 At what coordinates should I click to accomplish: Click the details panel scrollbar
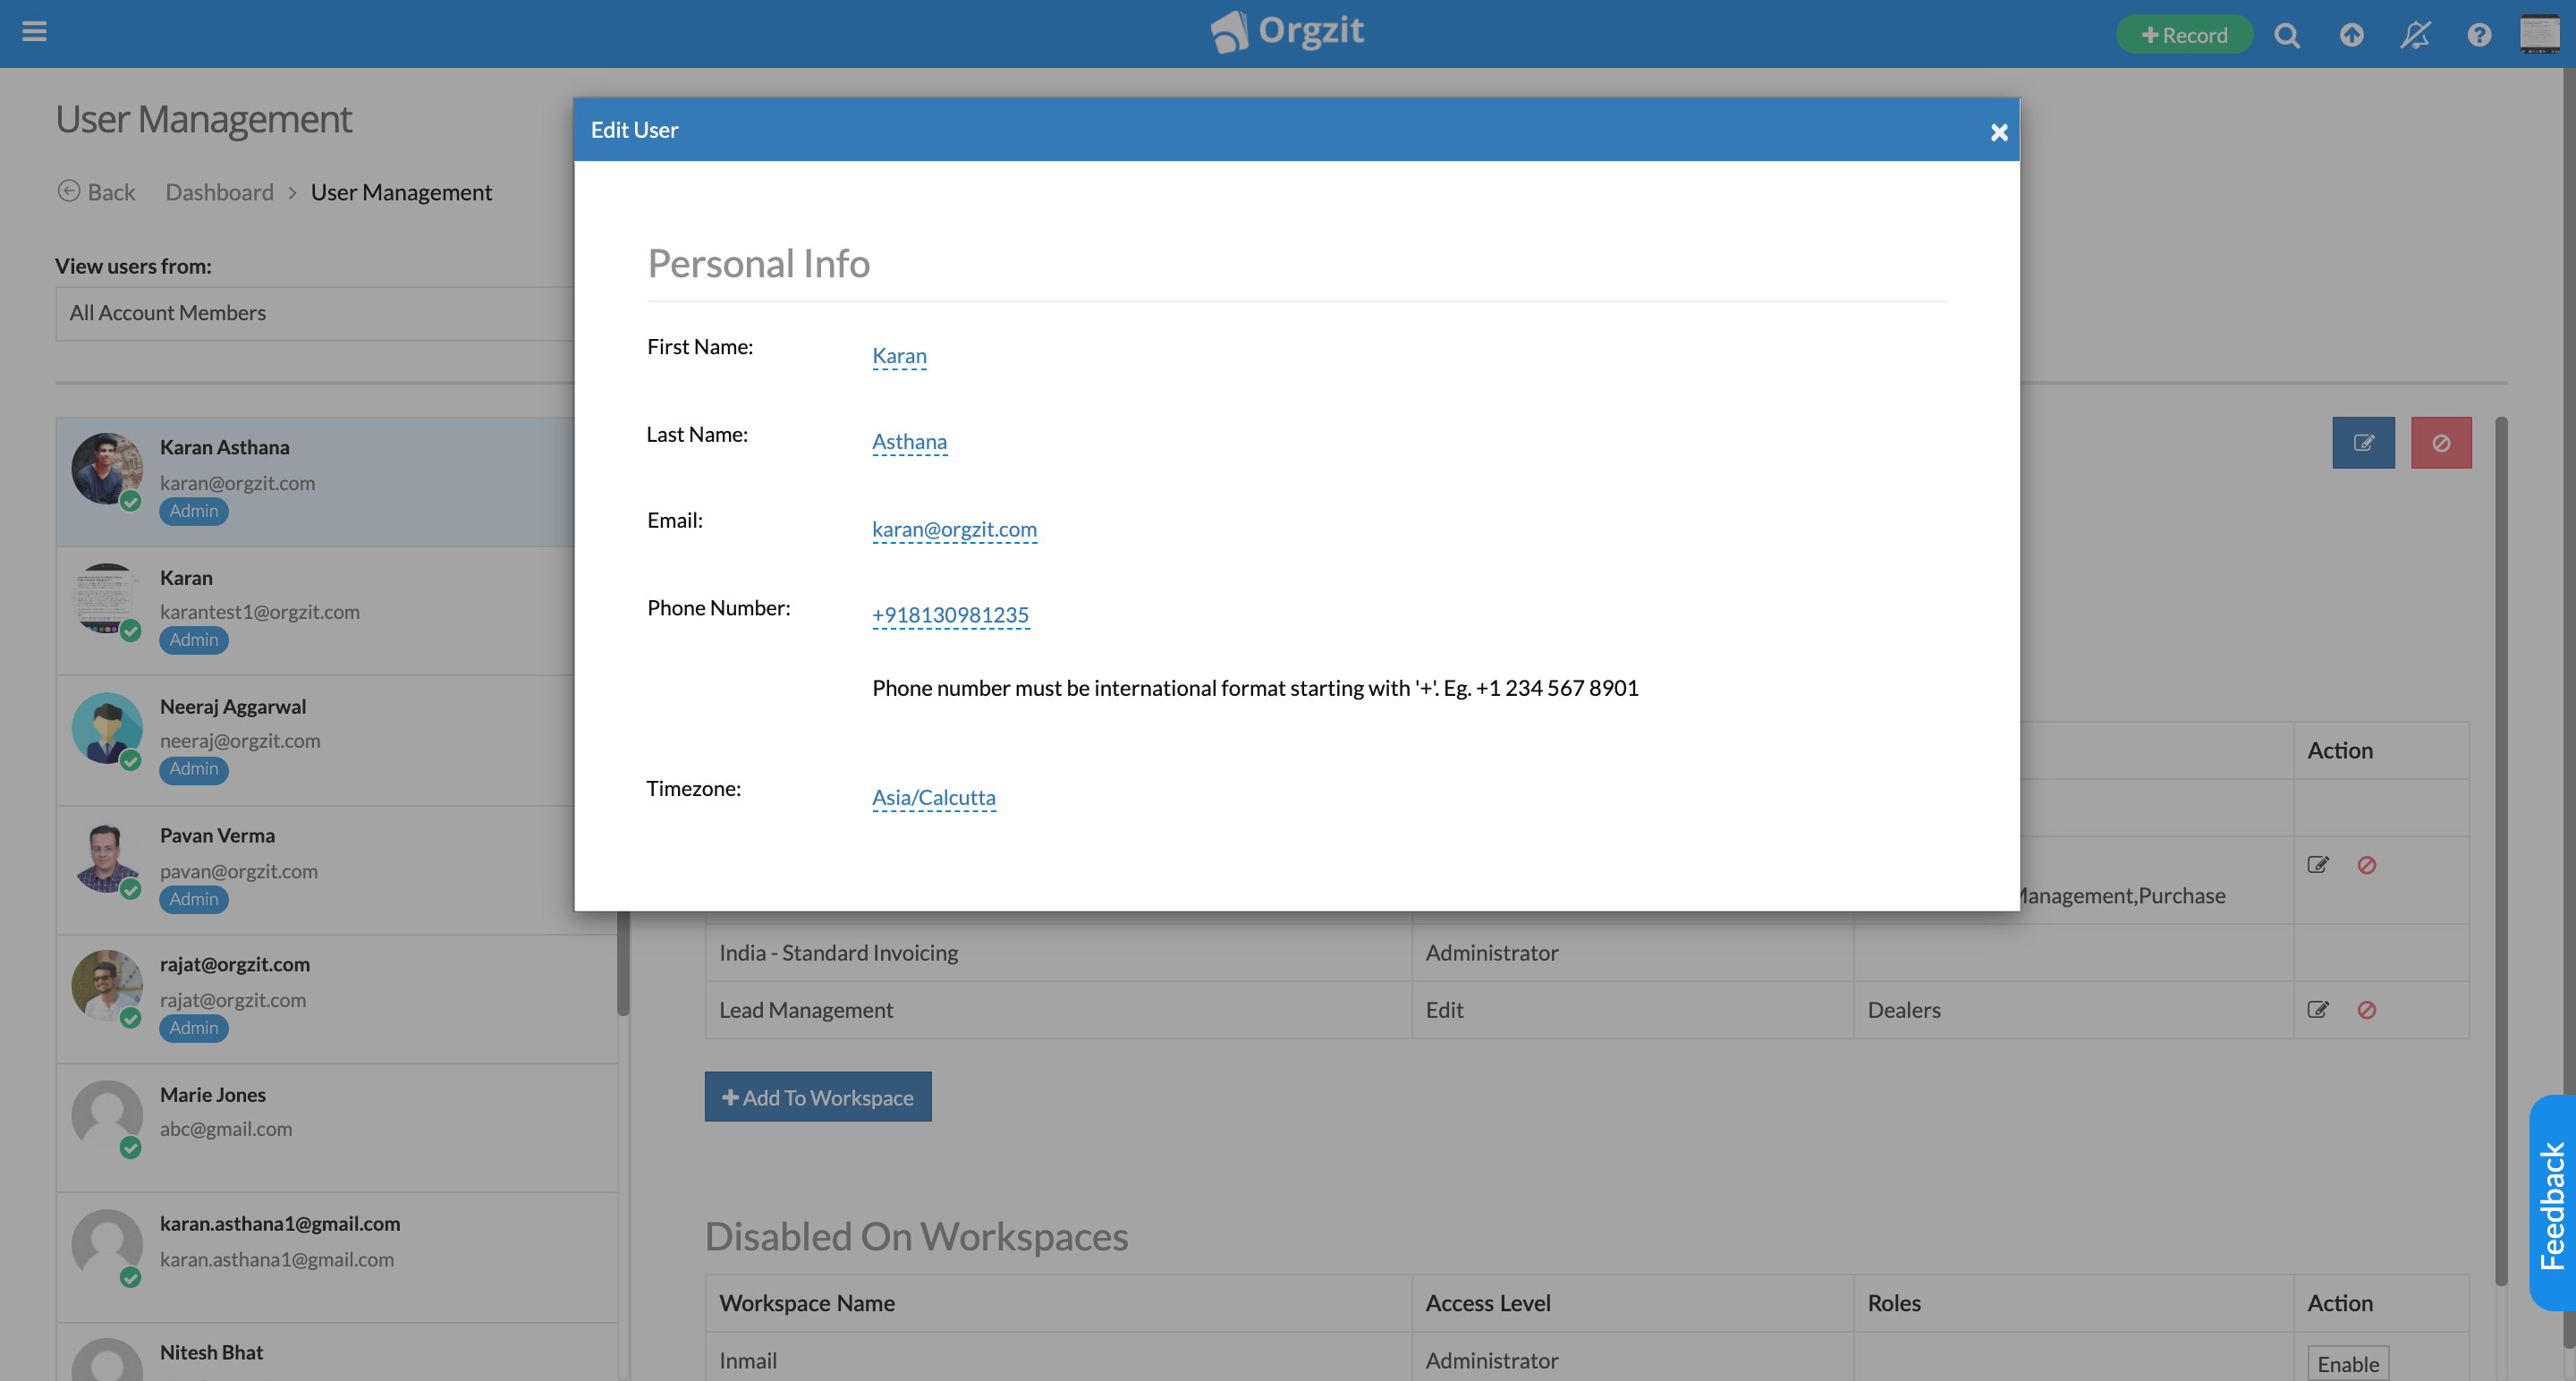[x=2501, y=850]
